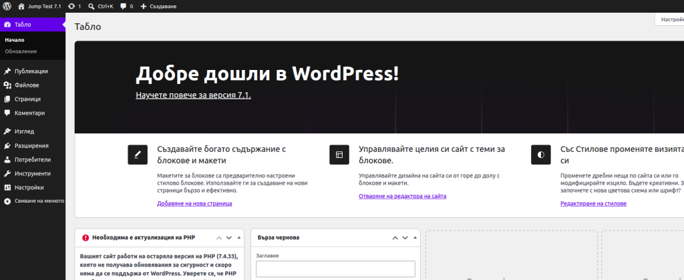The image size is (684, 280).
Task: Open the Създаване new content menu
Action: [x=159, y=7]
